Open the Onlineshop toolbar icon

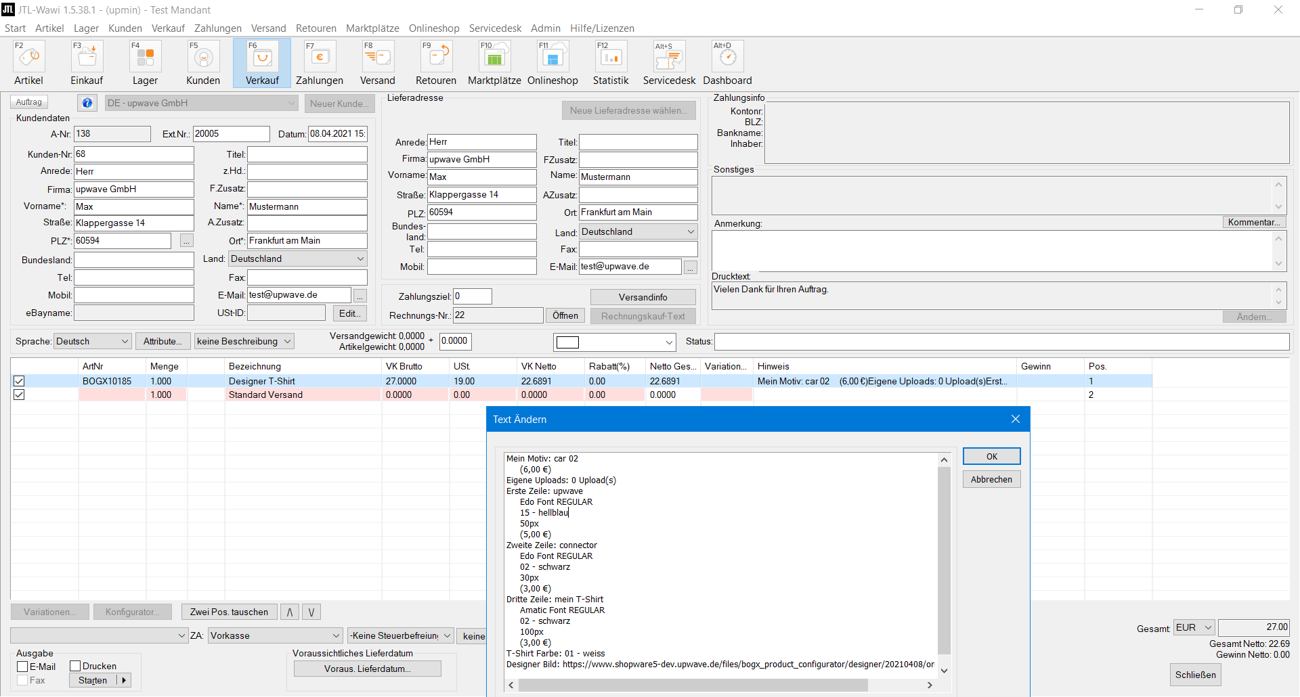[552, 63]
